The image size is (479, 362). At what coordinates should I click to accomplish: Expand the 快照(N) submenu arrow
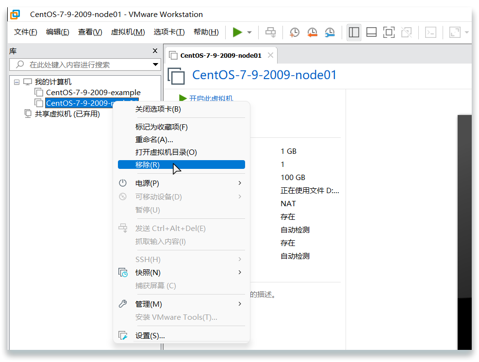[240, 272]
